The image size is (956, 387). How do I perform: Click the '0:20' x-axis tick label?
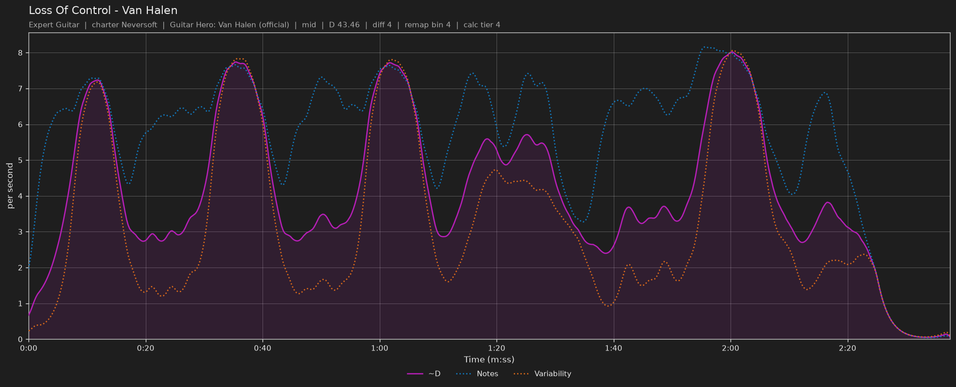[x=146, y=348]
